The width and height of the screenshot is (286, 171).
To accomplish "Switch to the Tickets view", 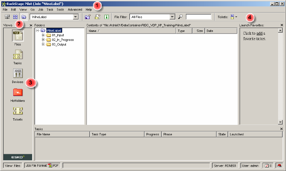I will coord(18,111).
